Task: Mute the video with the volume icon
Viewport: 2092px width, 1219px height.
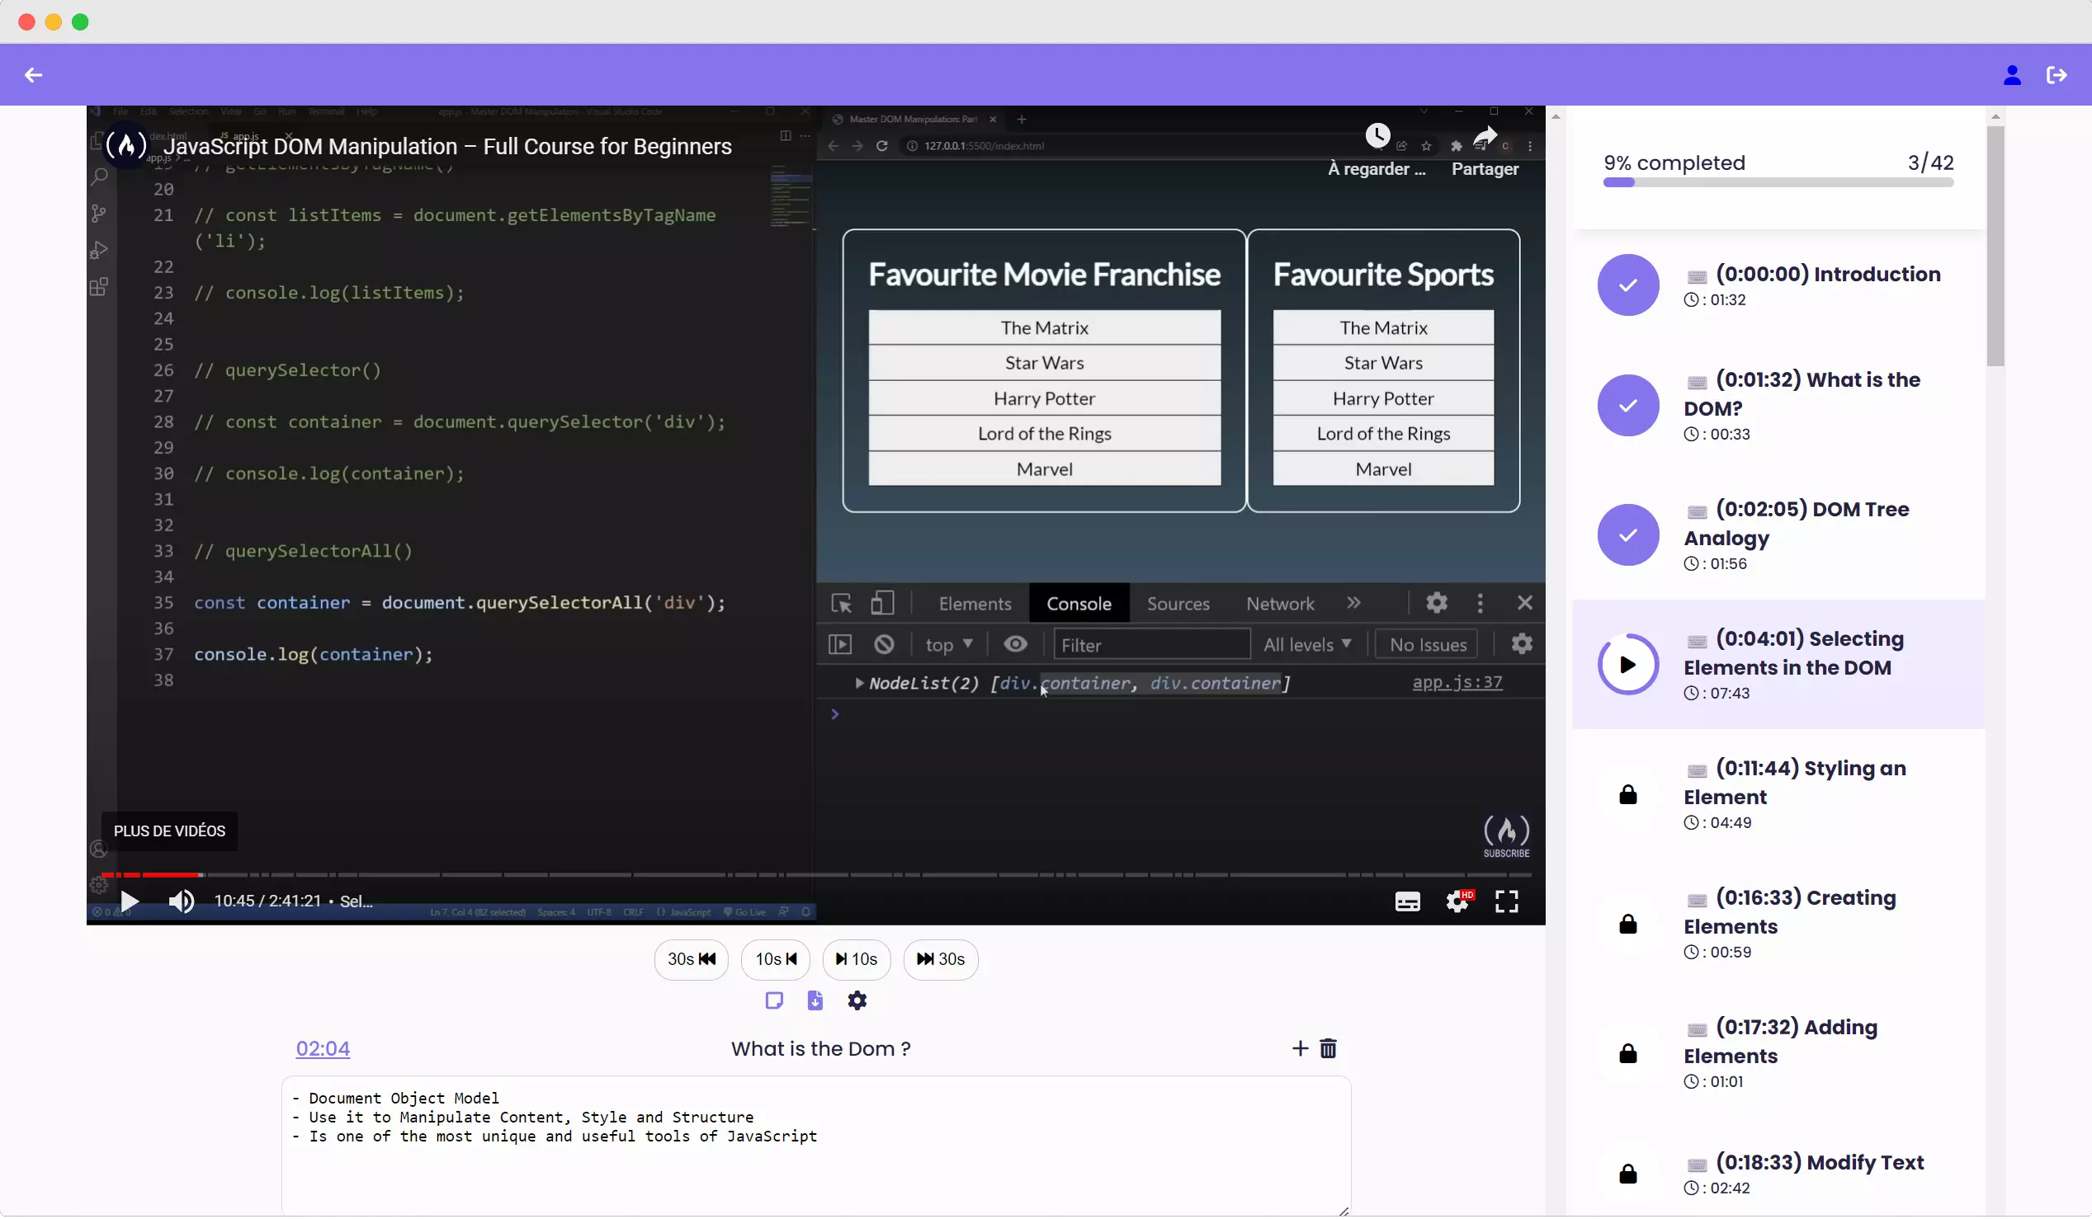Action: point(181,902)
